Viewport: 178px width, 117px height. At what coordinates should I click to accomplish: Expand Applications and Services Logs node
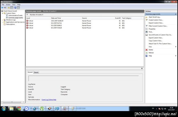tap(2, 22)
